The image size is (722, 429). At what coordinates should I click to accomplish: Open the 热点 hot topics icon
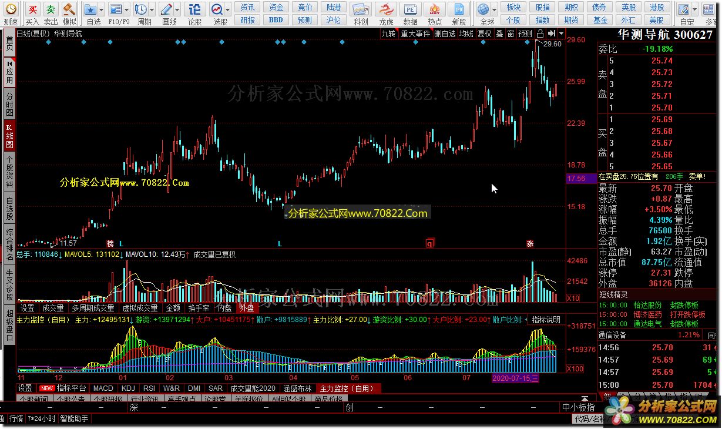click(x=435, y=9)
